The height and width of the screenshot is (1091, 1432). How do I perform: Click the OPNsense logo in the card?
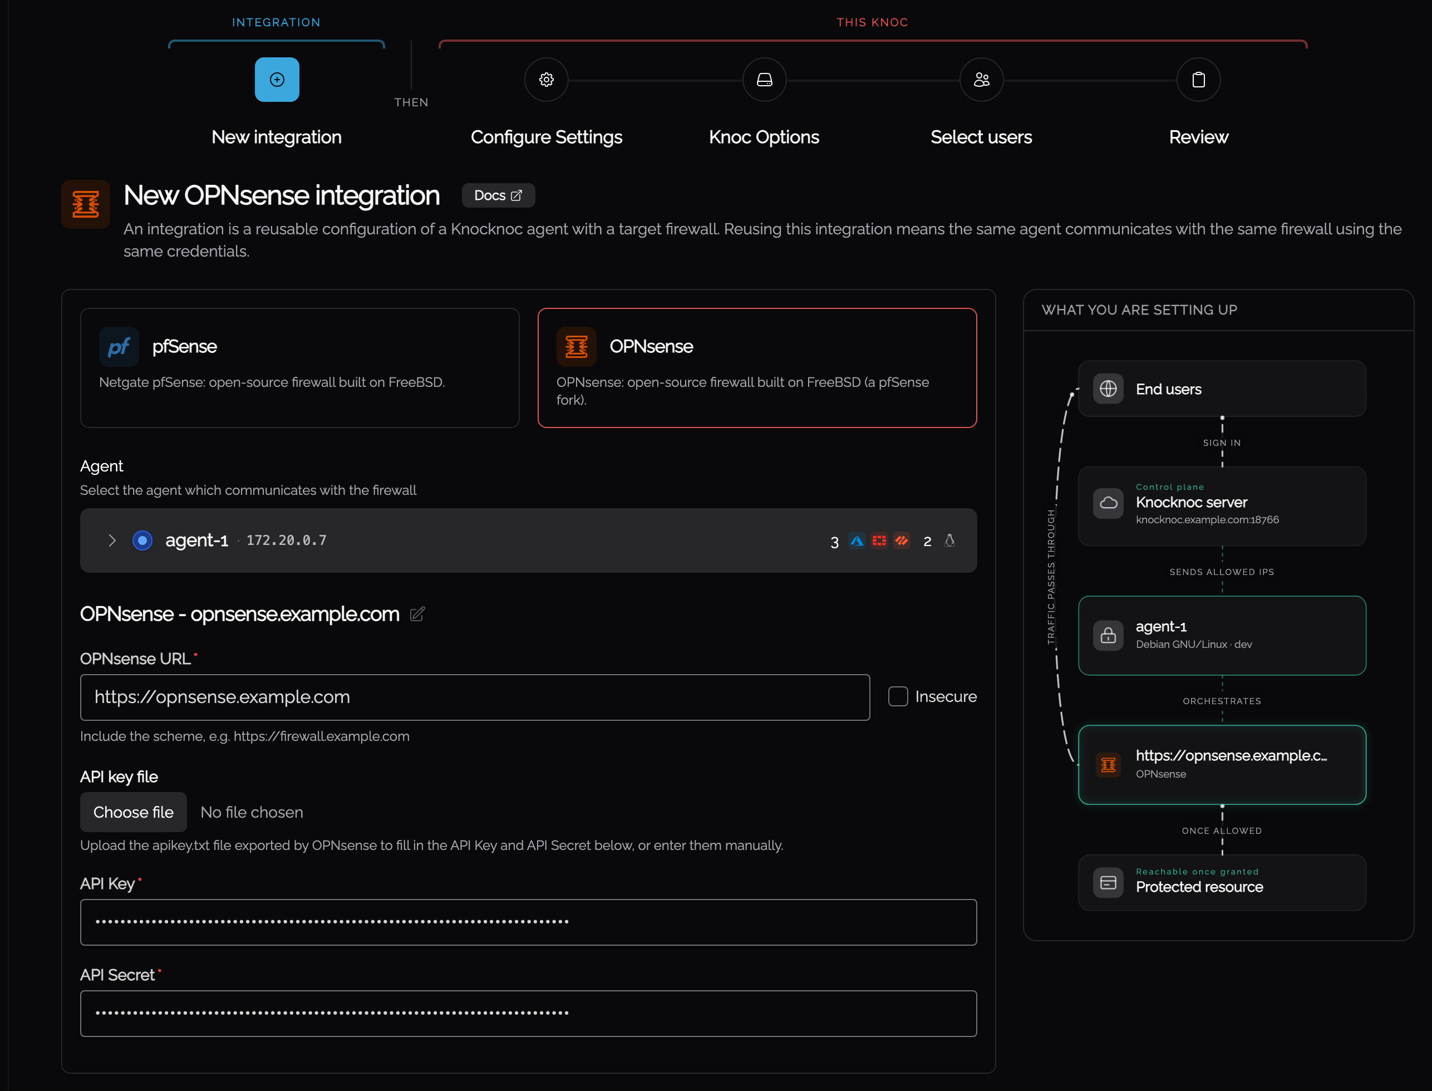coord(576,347)
